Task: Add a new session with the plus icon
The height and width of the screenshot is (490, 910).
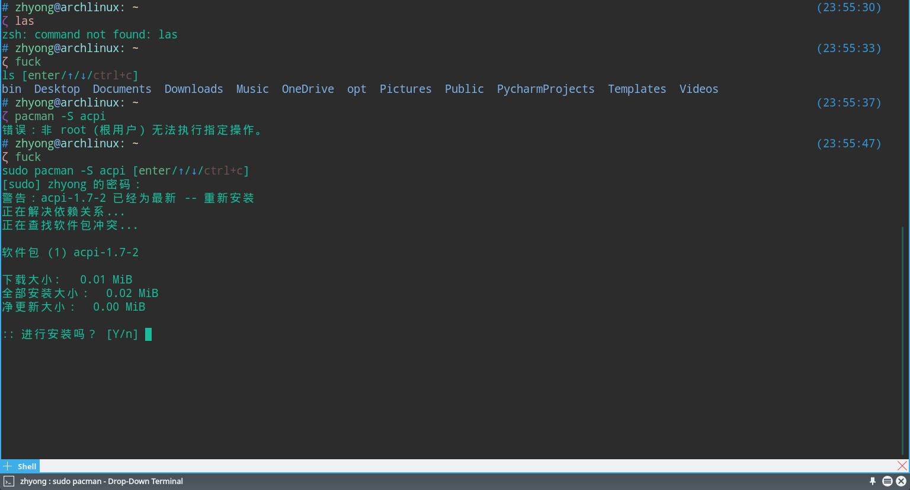Action: [x=8, y=466]
